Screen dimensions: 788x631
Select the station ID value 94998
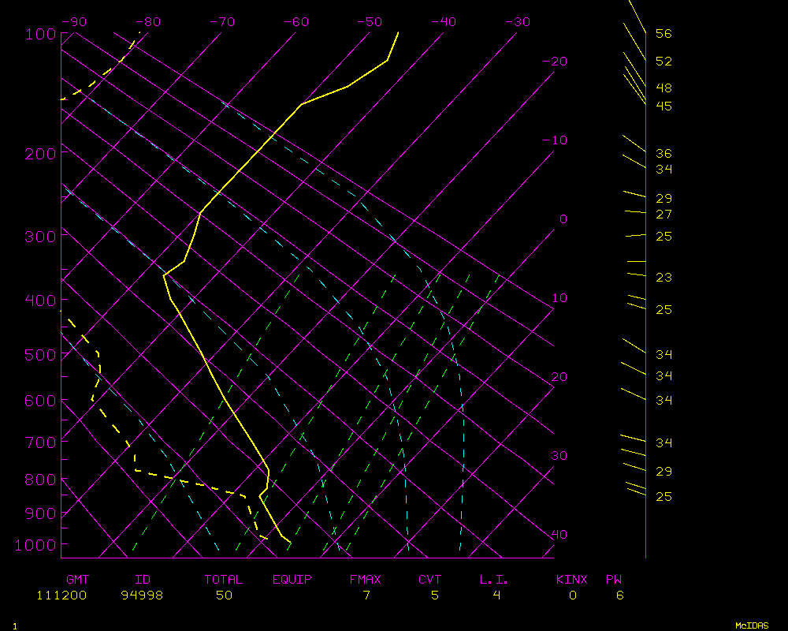click(142, 596)
